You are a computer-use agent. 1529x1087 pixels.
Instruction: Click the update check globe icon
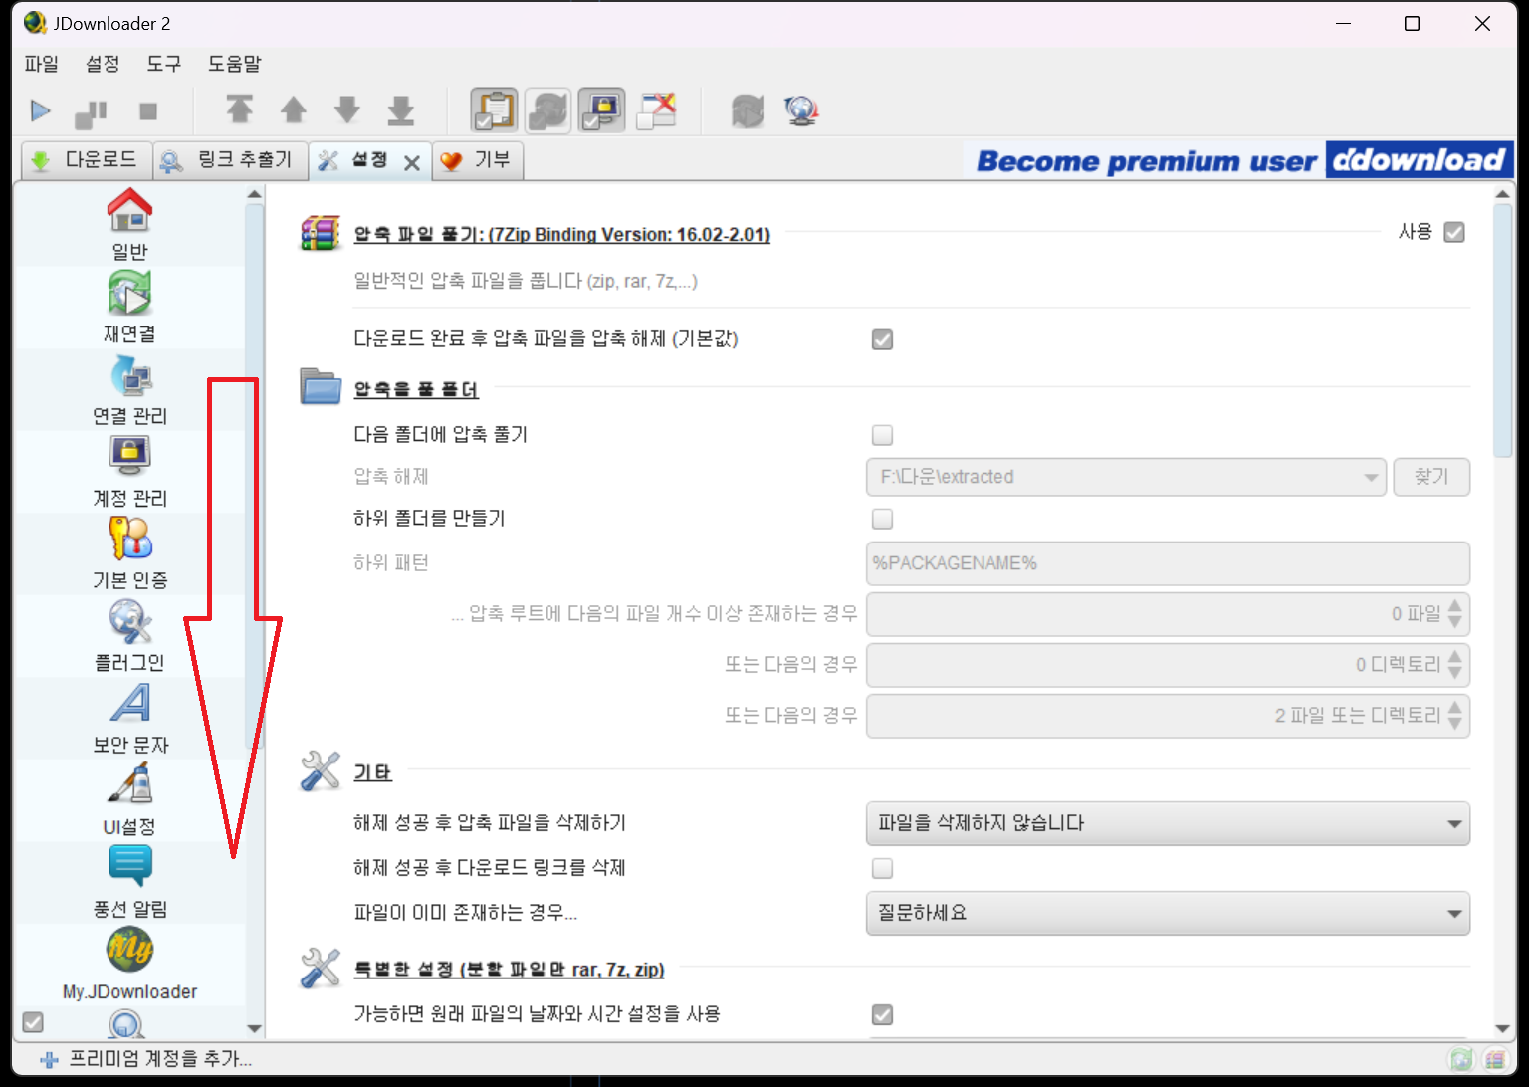[801, 110]
